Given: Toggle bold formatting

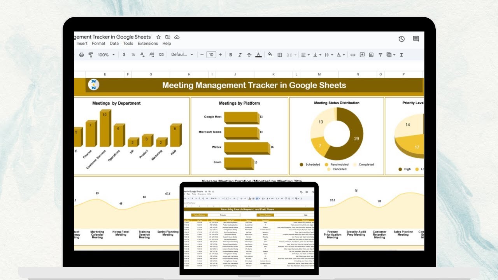Looking at the screenshot, I should (231, 55).
